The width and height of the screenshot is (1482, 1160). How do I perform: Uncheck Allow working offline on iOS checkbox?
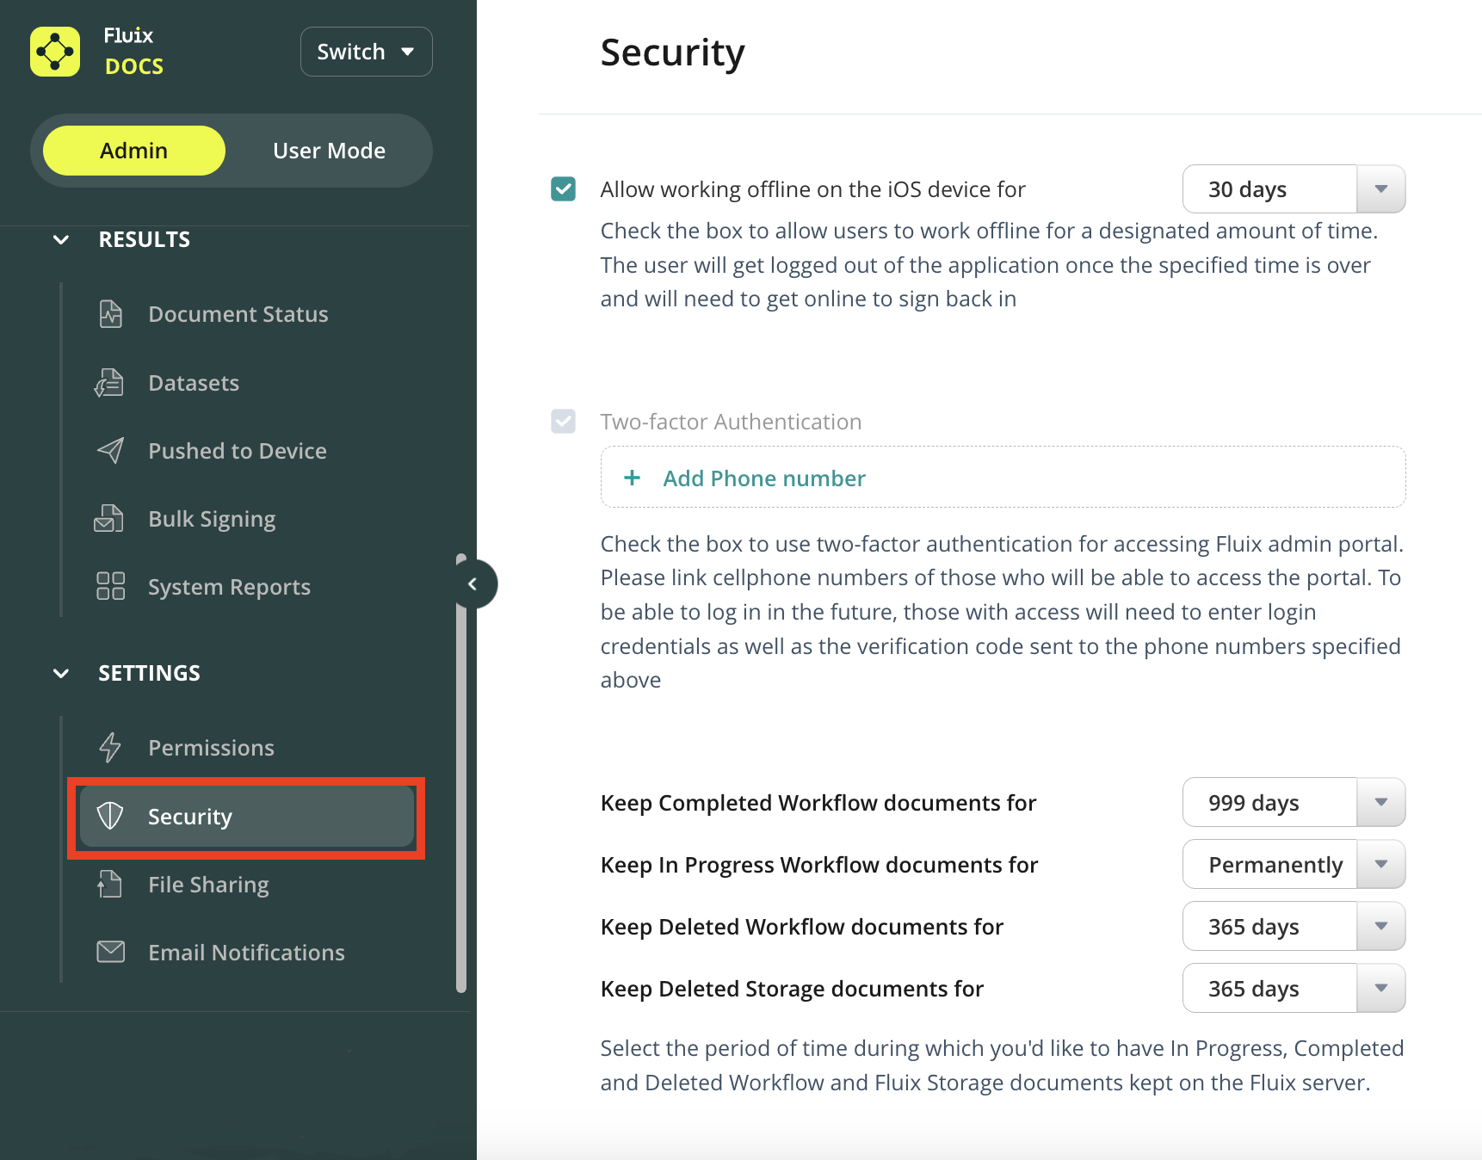point(564,189)
